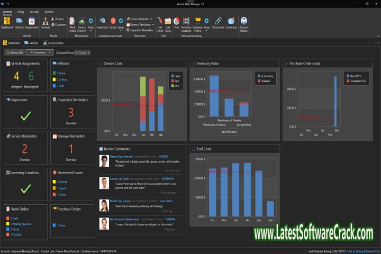Open the Assignments ribbon icon
The image size is (381, 254).
click(x=32, y=22)
